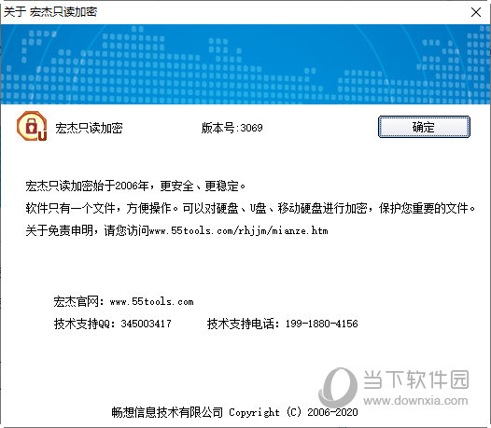Open the disclaimer link www.55tools.com/rhjjm/mianze.htm
The width and height of the screenshot is (491, 428).
(x=239, y=231)
